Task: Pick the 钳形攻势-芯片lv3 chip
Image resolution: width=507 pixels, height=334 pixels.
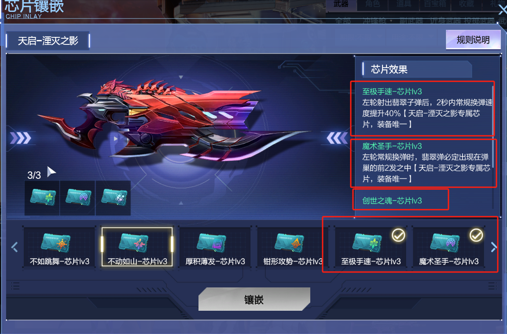Action: [292, 247]
